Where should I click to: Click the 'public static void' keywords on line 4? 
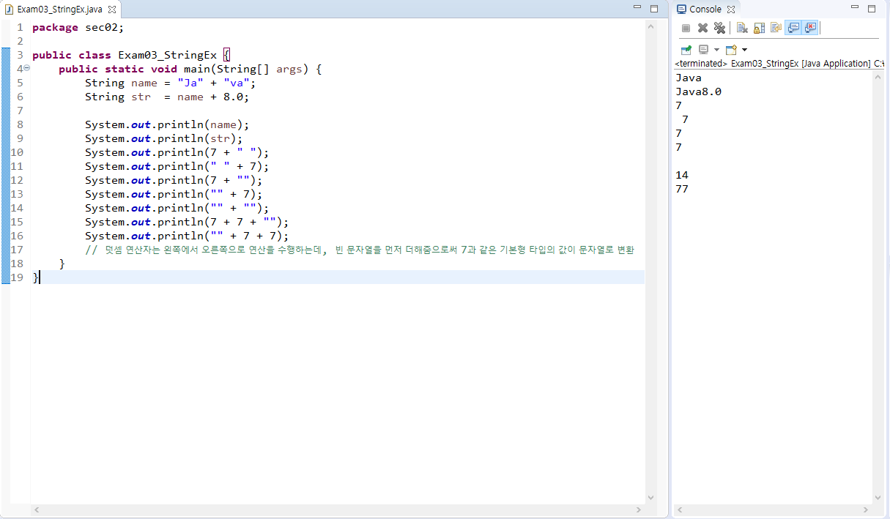point(118,69)
